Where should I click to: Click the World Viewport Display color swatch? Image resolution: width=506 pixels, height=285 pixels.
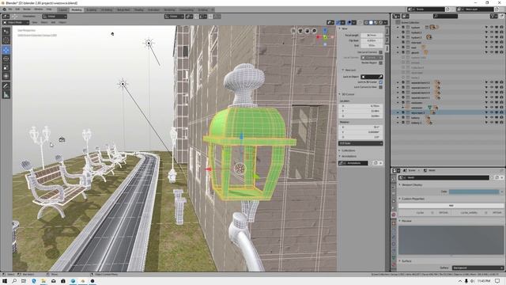tap(474, 192)
